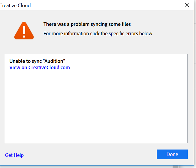Click the heading about problem syncing files

87,24
